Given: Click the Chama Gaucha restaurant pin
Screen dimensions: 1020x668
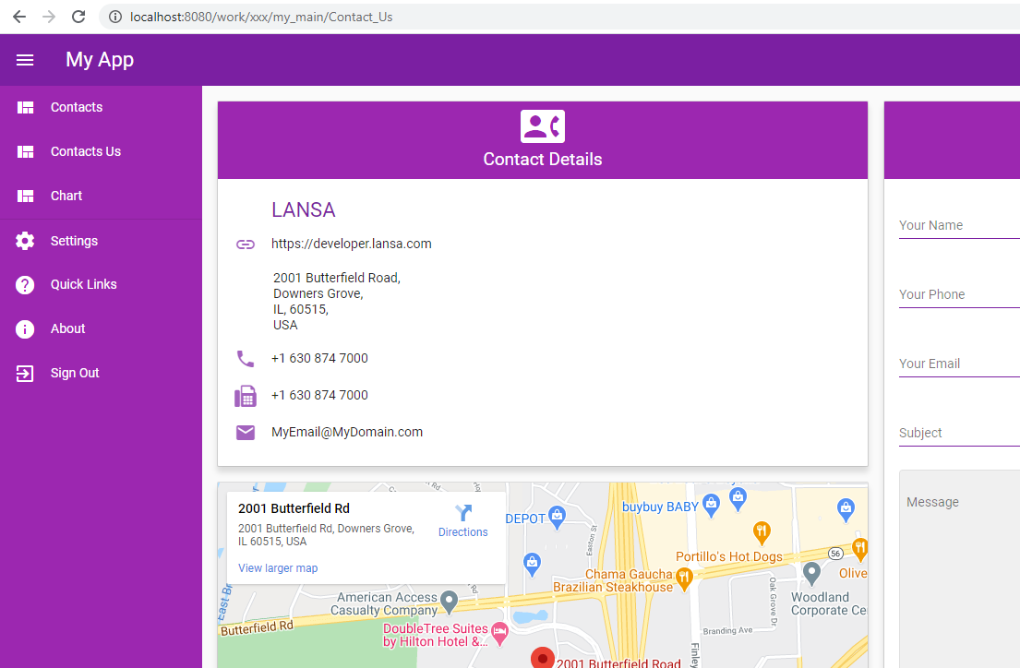Looking at the screenshot, I should click(684, 579).
